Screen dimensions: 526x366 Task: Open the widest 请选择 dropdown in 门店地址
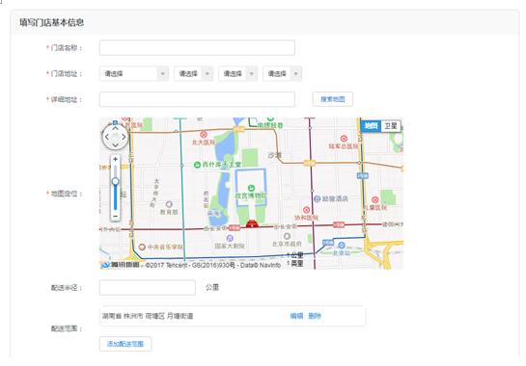pos(134,73)
